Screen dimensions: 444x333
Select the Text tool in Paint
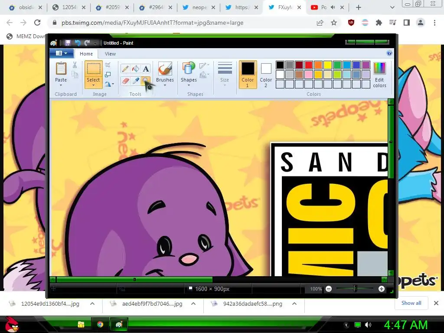point(146,69)
